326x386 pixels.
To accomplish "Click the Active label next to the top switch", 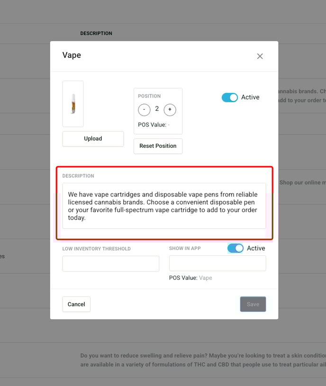I will coord(250,98).
